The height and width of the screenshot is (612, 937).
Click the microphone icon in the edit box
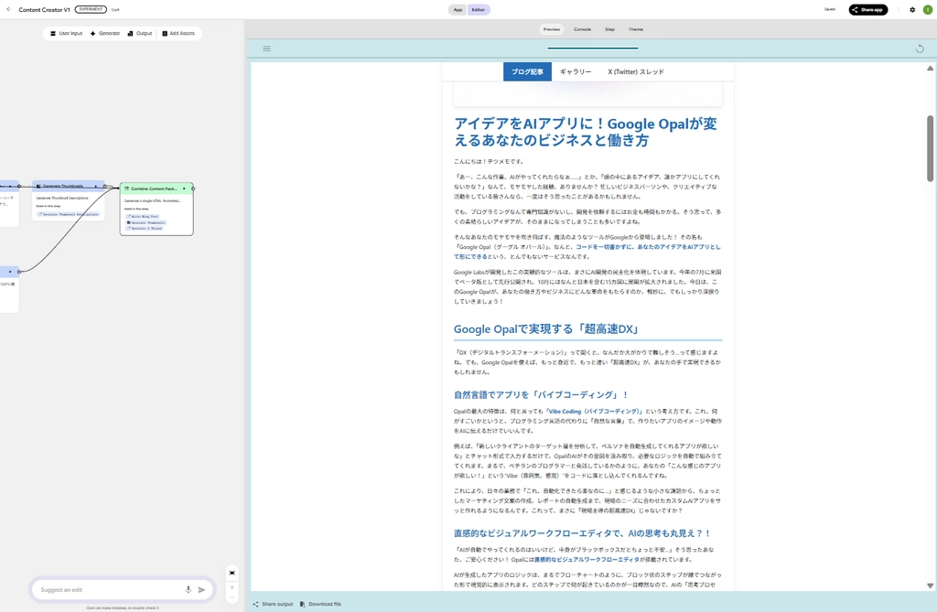[x=188, y=590]
